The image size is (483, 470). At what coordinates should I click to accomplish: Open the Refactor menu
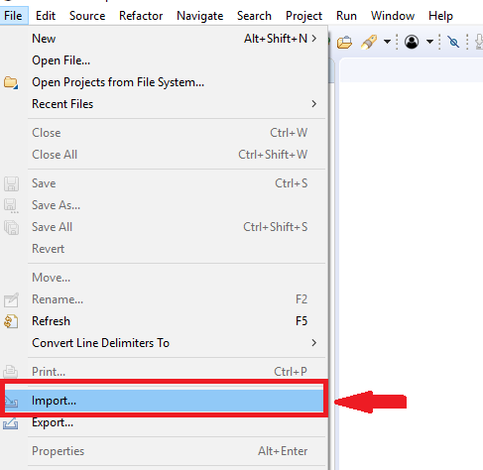pos(141,16)
